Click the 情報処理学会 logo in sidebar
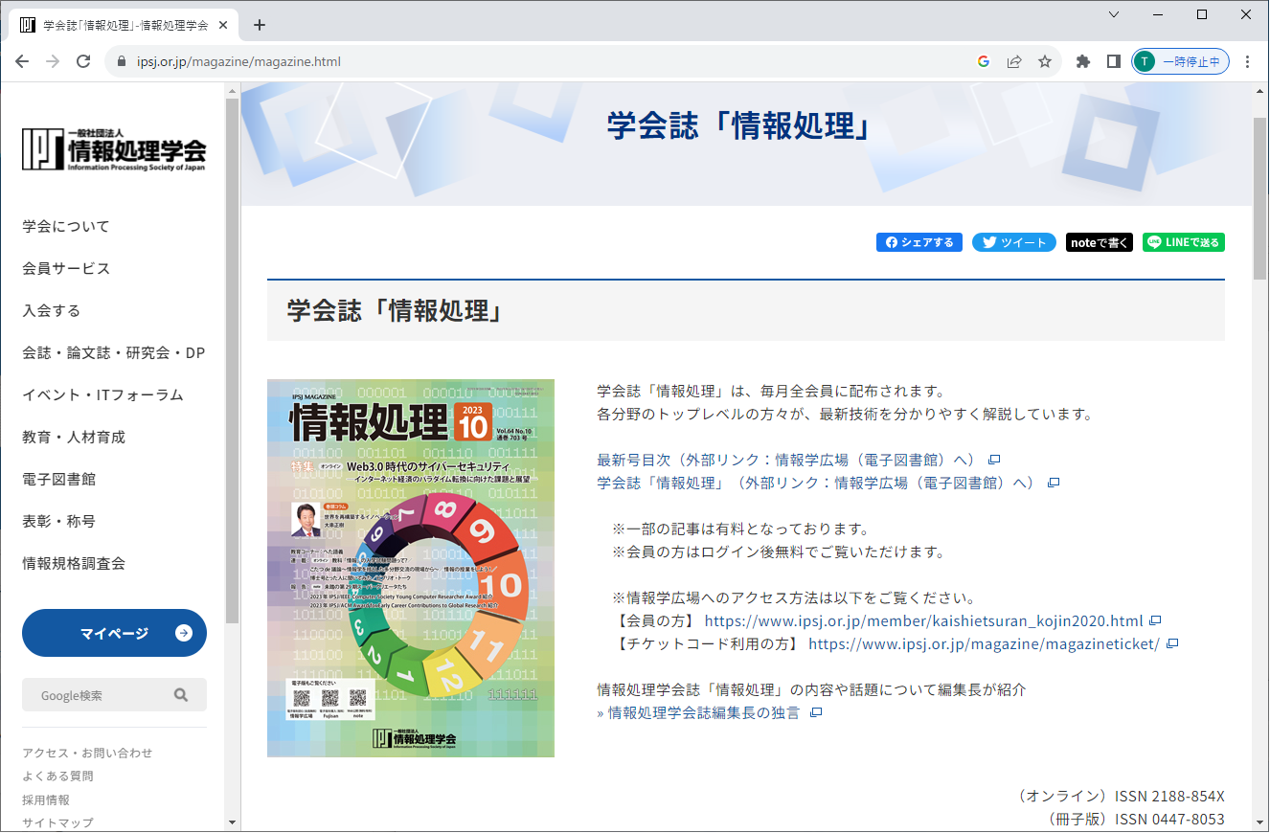This screenshot has height=833, width=1270. click(x=114, y=148)
